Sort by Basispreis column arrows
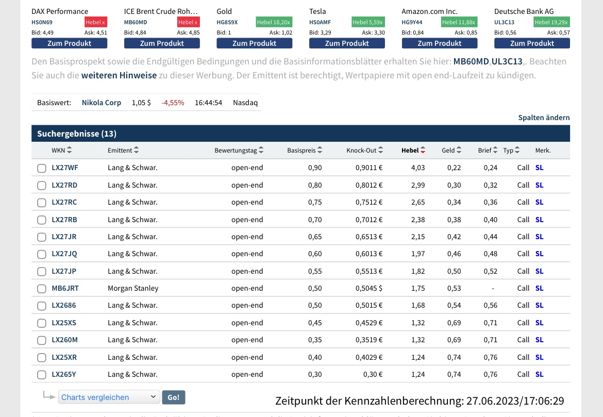 pyautogui.click(x=320, y=151)
